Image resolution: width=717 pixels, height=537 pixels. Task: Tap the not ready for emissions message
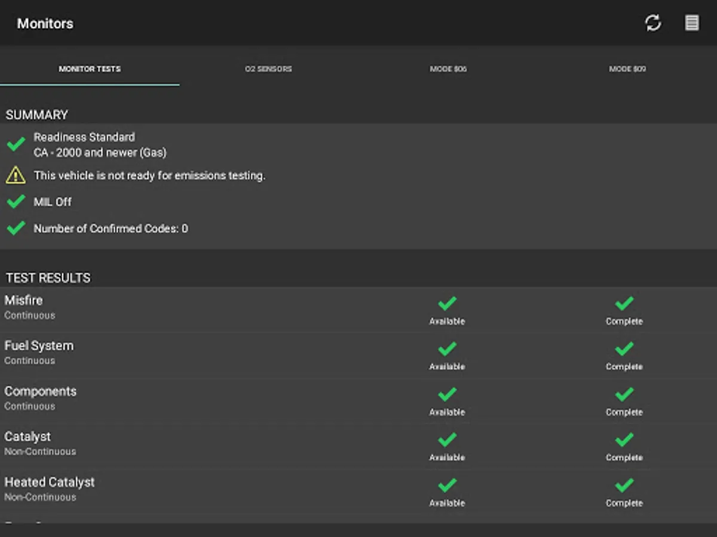click(x=149, y=175)
